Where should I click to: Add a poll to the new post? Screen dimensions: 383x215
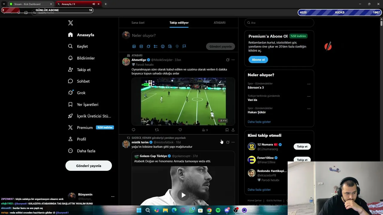[x=156, y=46]
